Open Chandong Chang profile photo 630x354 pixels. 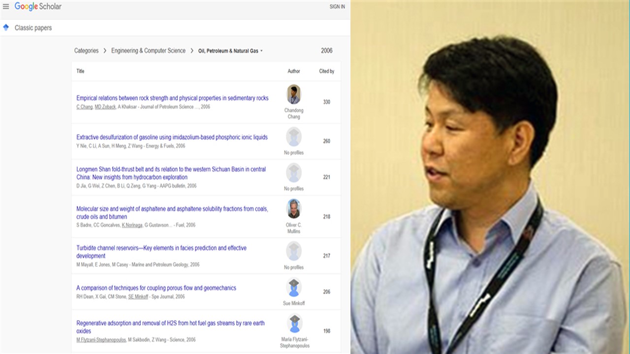[x=294, y=94]
